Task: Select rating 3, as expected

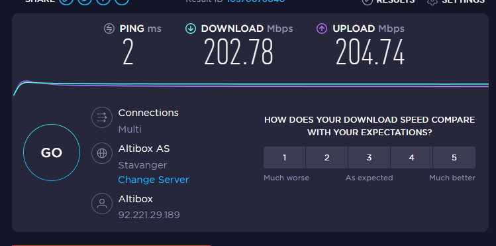Action: (369, 157)
